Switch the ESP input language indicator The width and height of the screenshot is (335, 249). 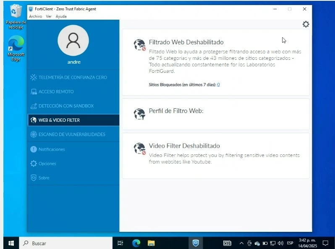[290, 243]
